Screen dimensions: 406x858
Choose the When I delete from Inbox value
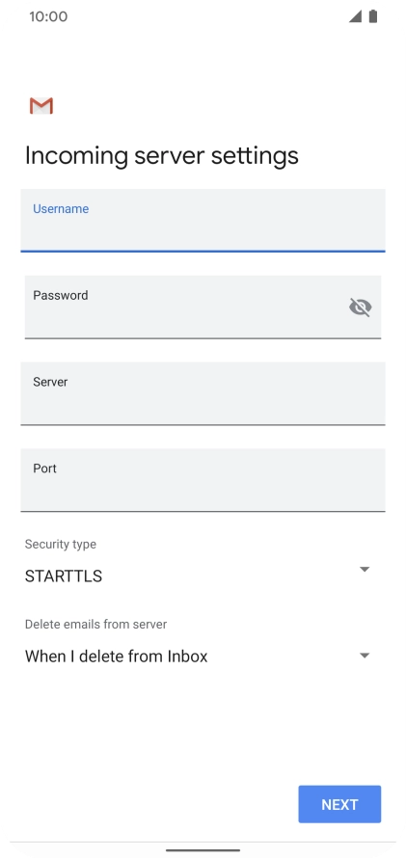[x=116, y=657]
